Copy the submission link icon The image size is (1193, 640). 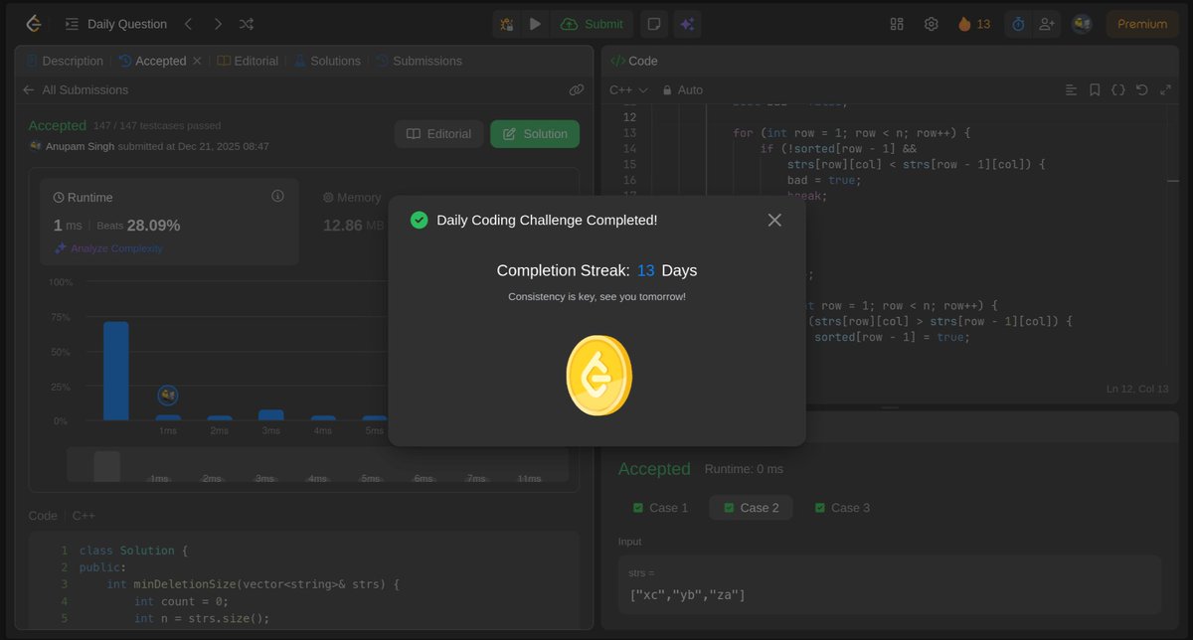click(577, 89)
